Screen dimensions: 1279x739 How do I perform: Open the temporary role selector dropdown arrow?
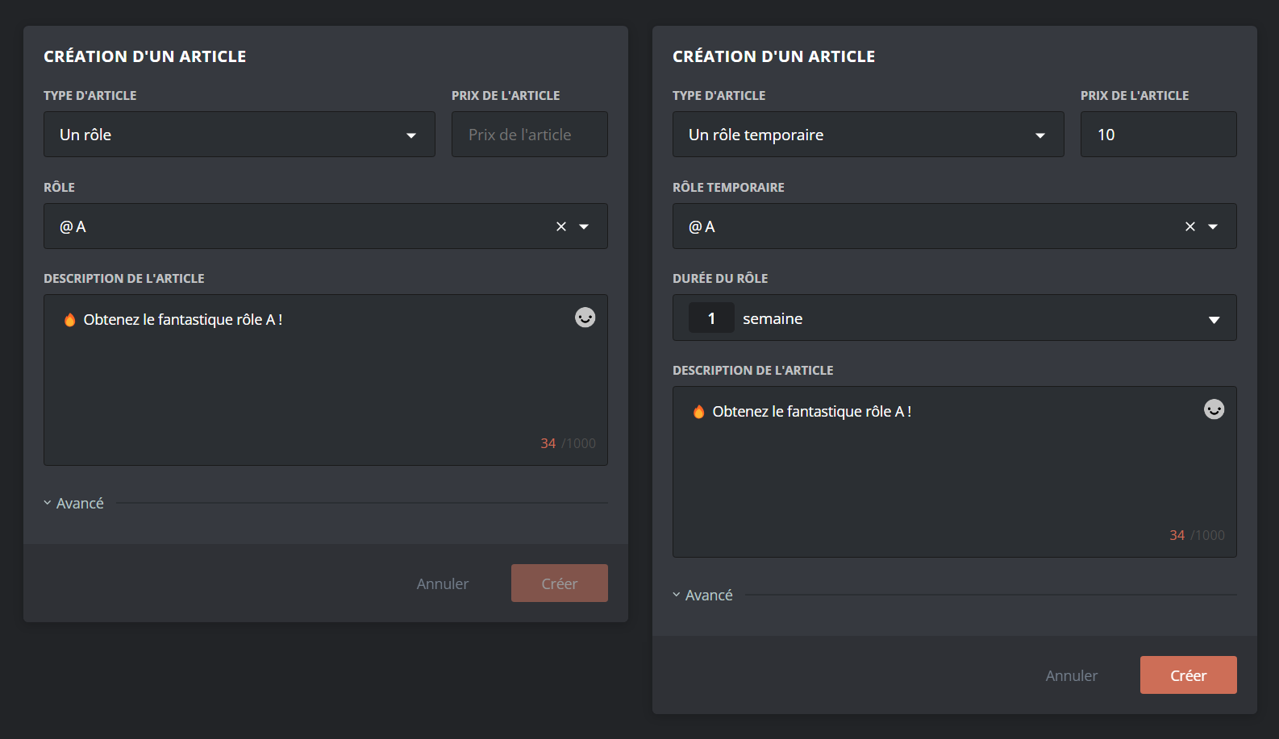(x=1213, y=226)
